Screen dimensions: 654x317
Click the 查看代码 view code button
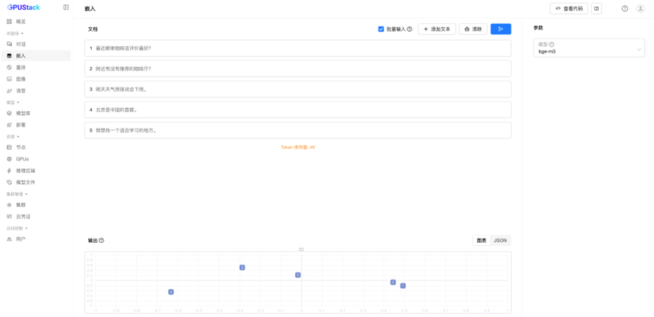tap(569, 8)
